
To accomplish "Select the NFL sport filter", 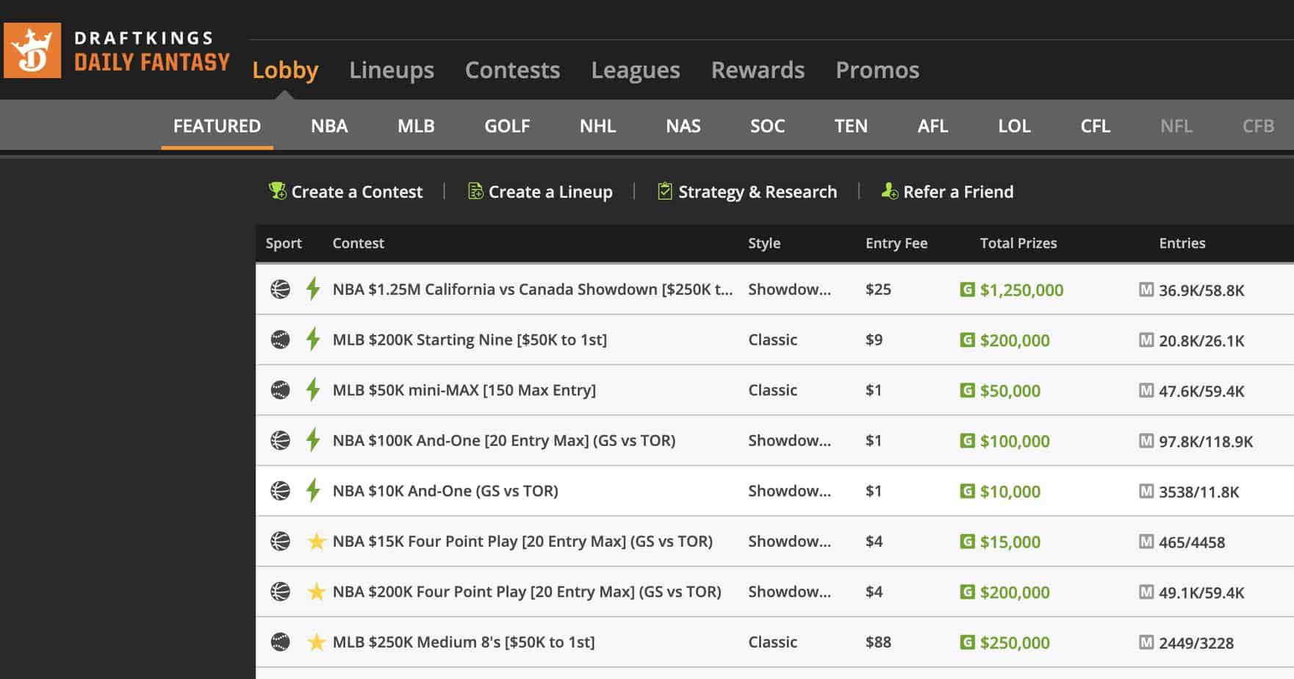I will (x=1176, y=126).
